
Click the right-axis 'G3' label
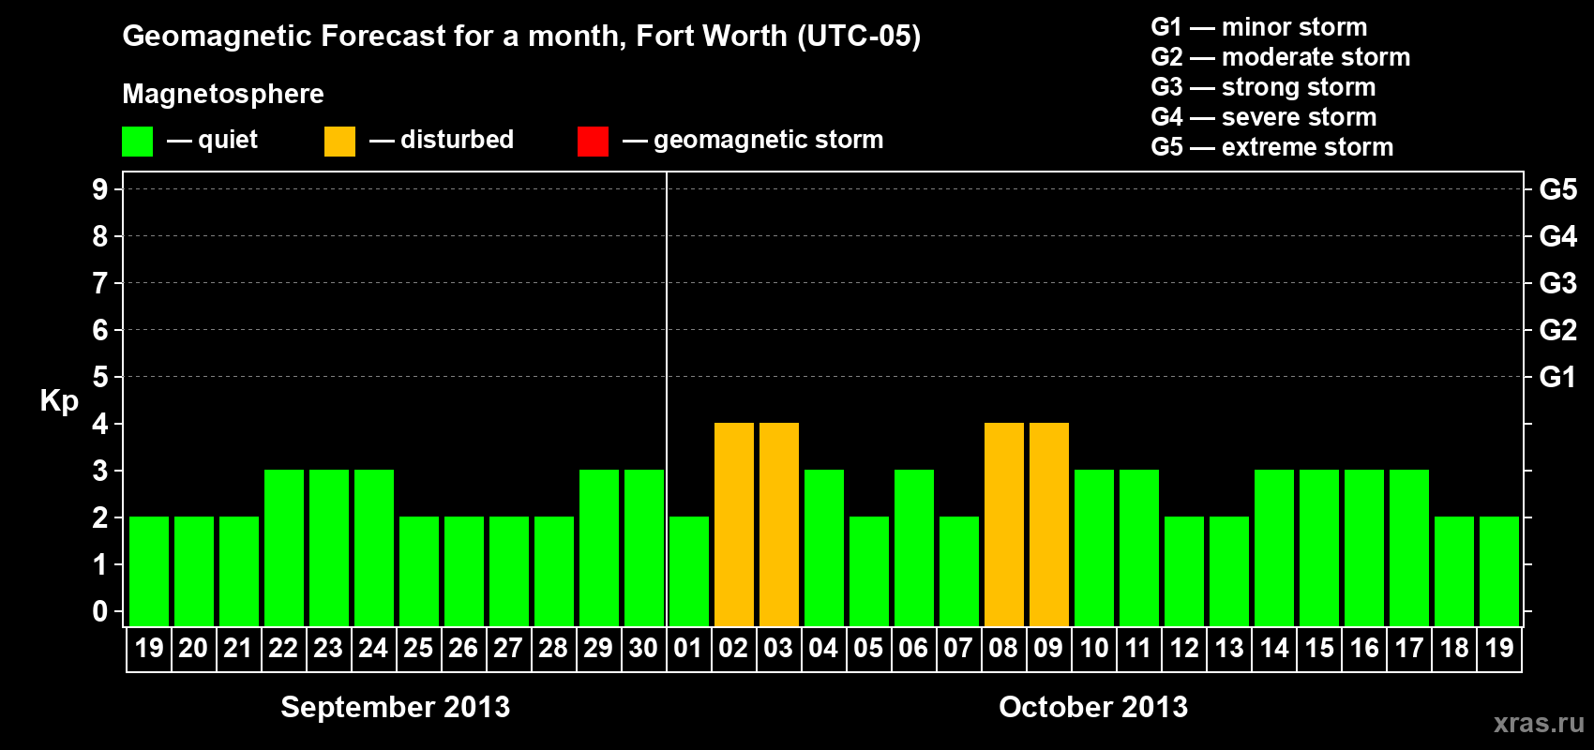[1558, 284]
